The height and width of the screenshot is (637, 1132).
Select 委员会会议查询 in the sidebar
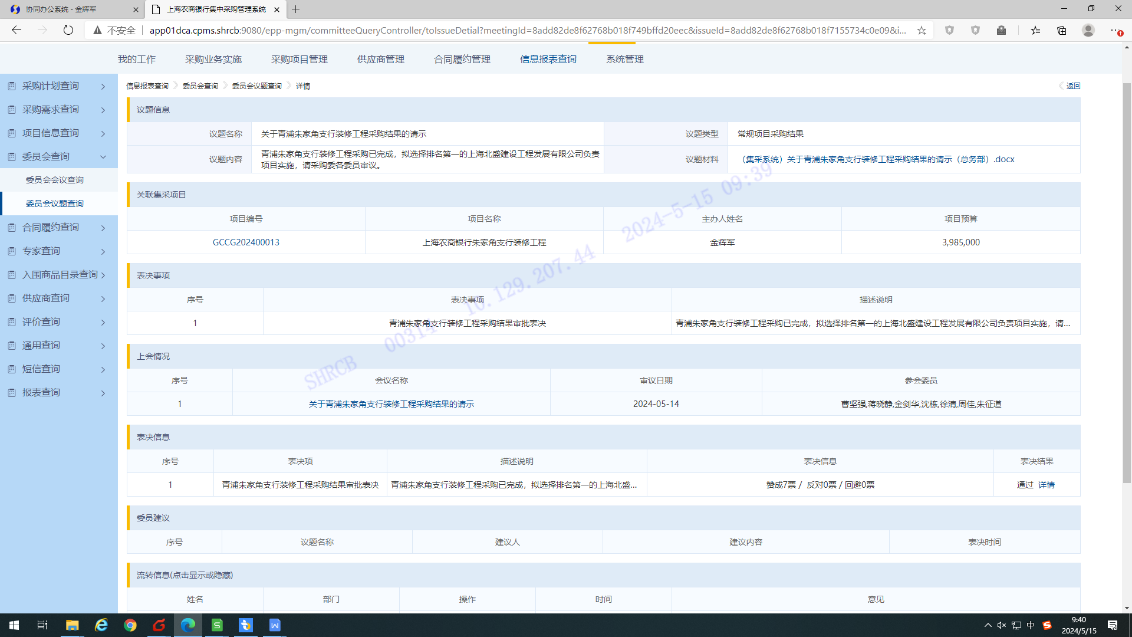(x=55, y=180)
